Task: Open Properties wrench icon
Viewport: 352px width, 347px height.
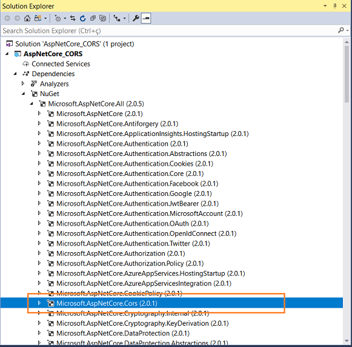Action: coord(136,18)
